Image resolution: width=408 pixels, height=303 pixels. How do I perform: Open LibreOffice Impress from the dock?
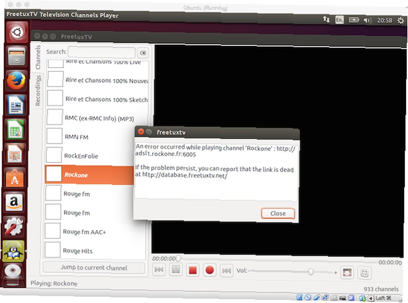coord(14,154)
